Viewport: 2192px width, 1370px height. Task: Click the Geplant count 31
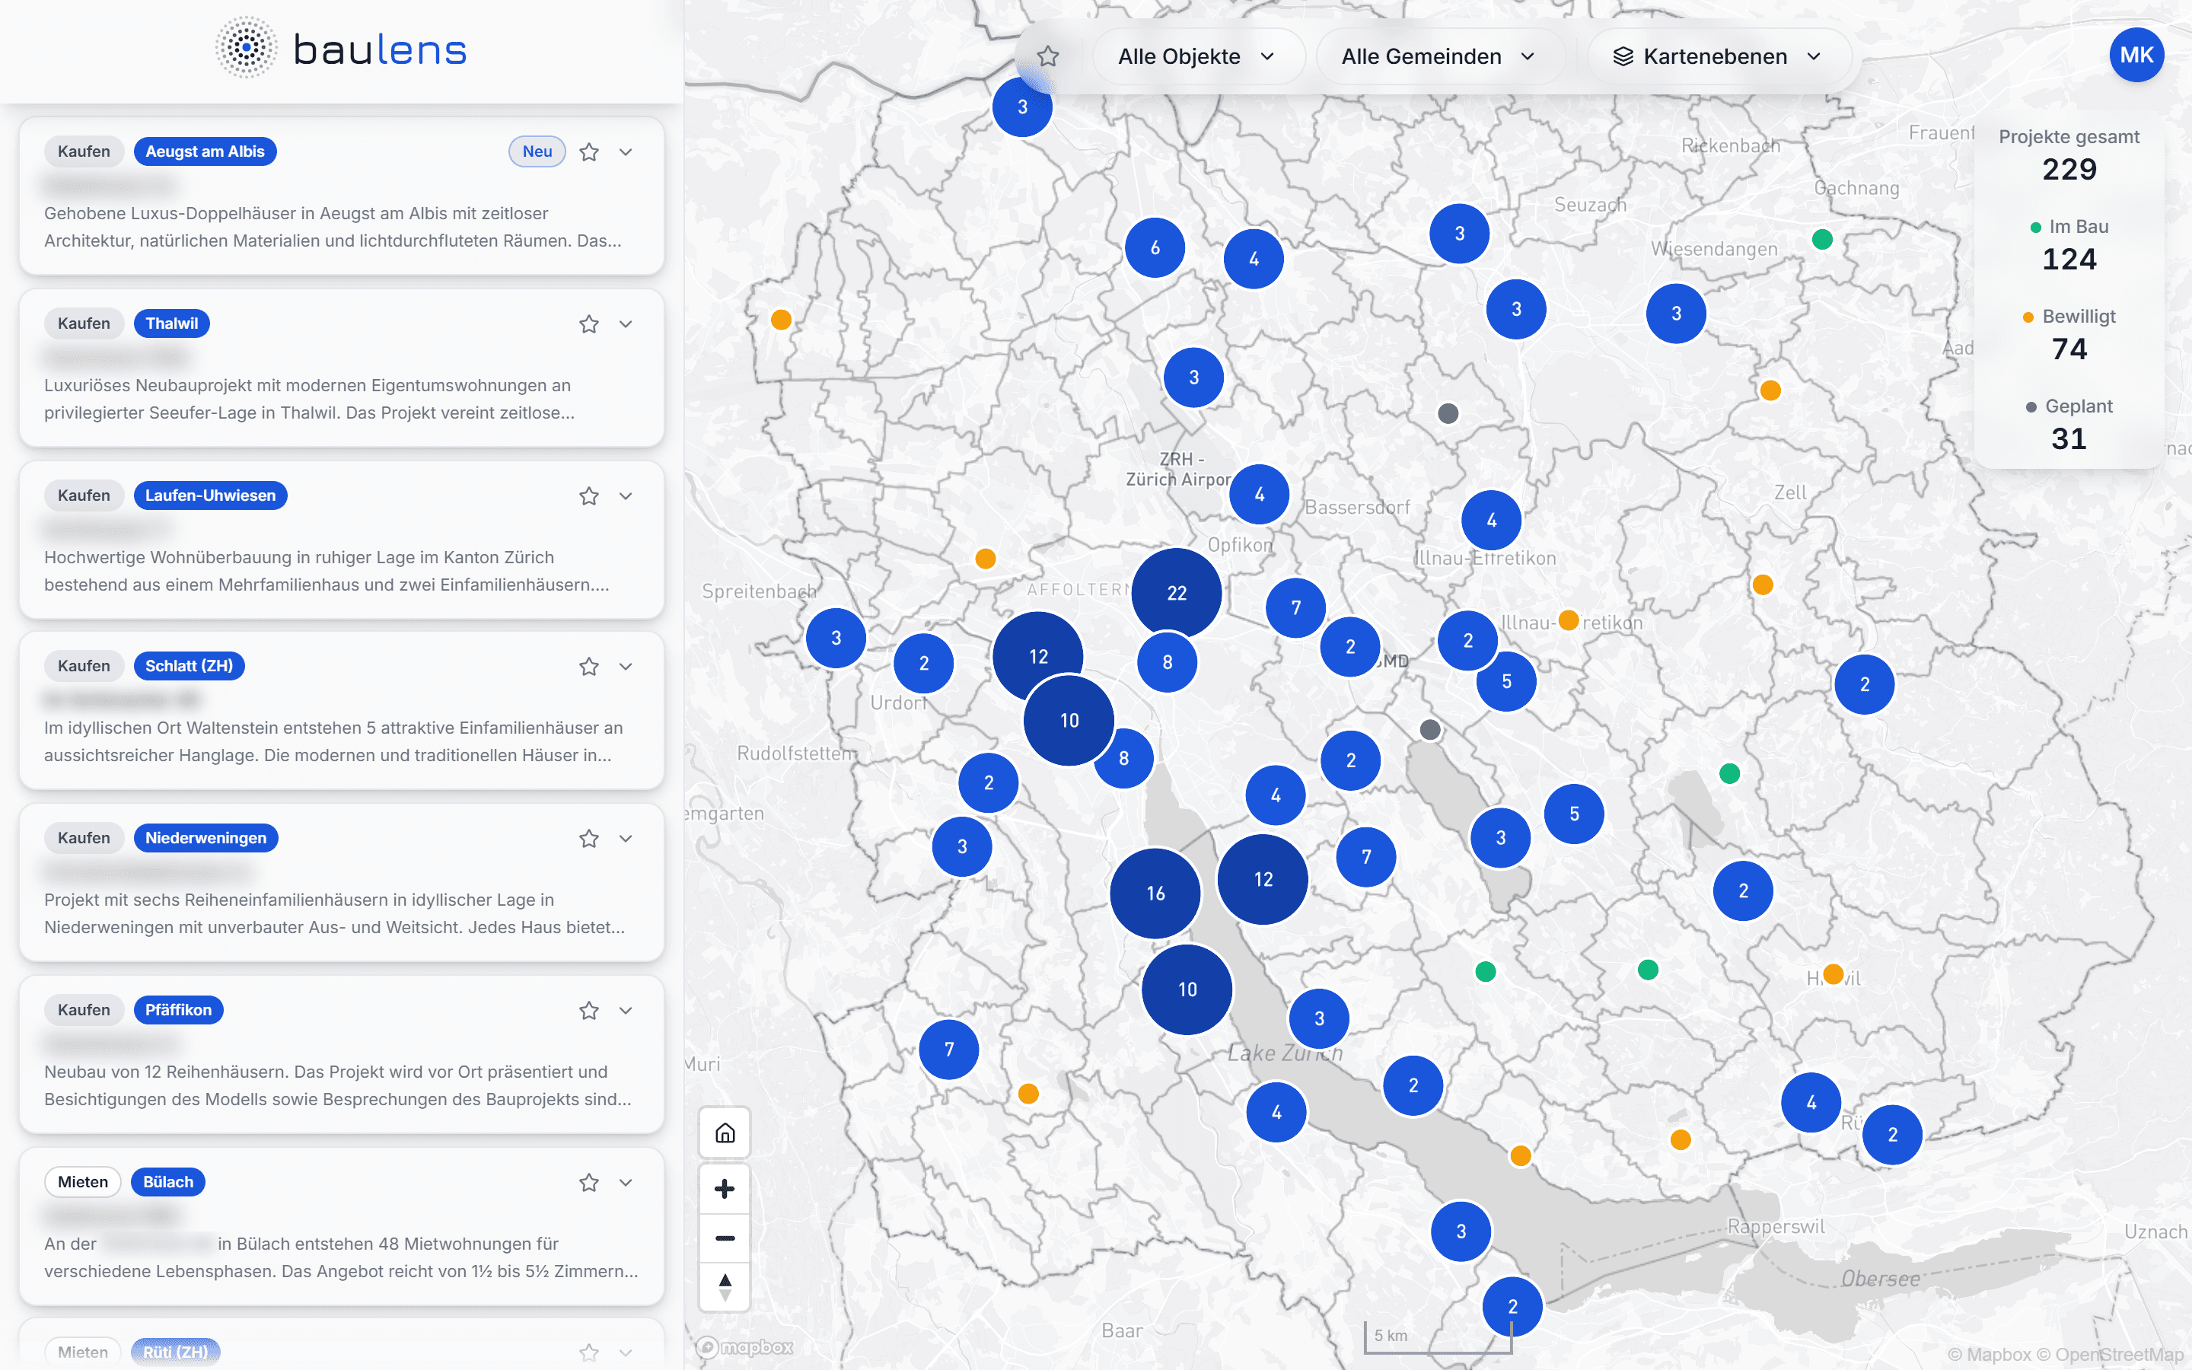2069,438
